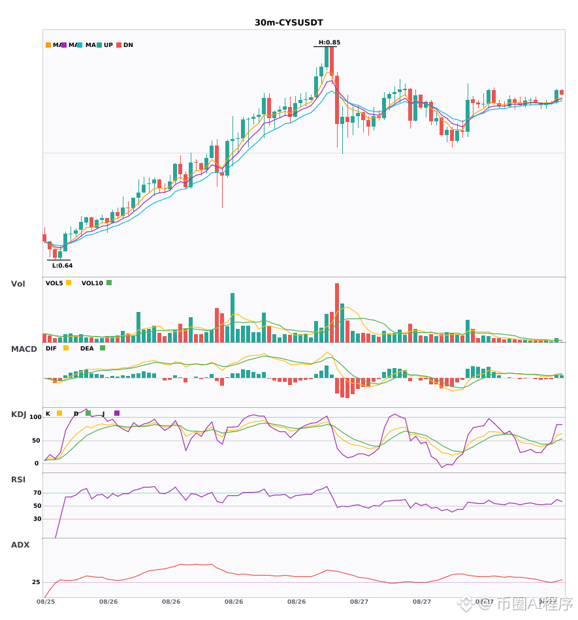Click the ADX axis value 25
Image resolution: width=578 pixels, height=620 pixels.
[x=36, y=582]
